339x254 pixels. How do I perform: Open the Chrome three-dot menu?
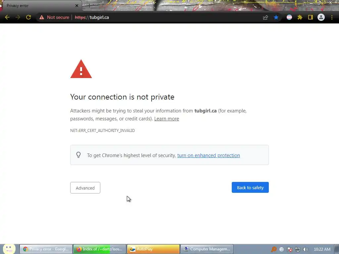[x=332, y=17]
